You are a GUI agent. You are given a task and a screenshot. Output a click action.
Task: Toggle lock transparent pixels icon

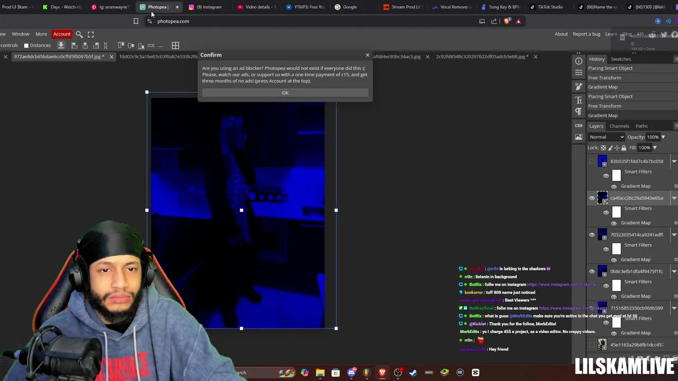click(x=603, y=148)
